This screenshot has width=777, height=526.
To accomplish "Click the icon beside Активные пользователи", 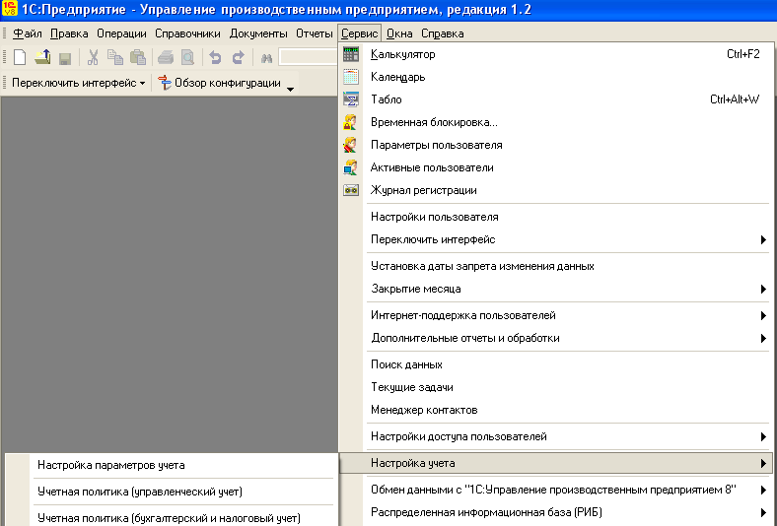I will coord(350,167).
